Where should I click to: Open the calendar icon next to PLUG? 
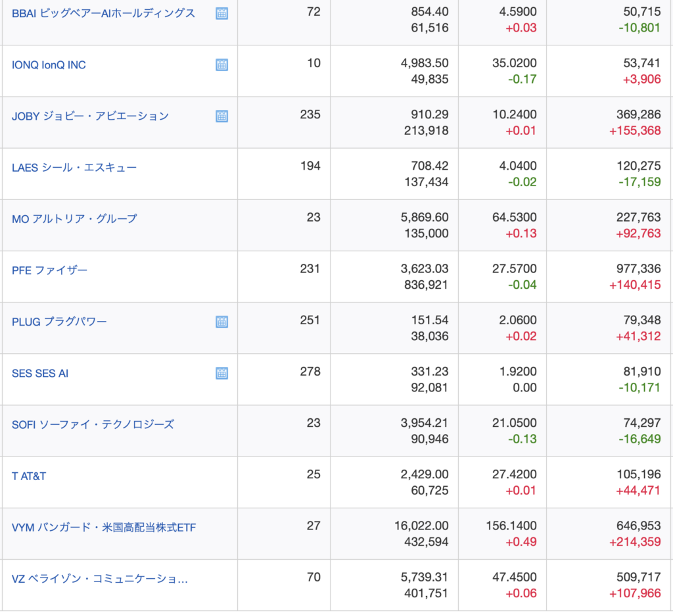222,322
